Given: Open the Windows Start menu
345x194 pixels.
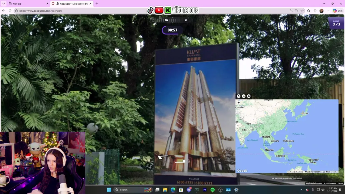Looking at the screenshot, I should pos(109,190).
